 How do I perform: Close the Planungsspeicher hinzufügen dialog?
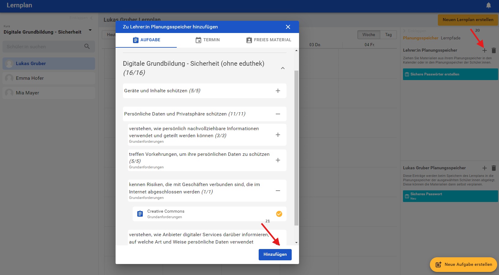[x=288, y=27]
